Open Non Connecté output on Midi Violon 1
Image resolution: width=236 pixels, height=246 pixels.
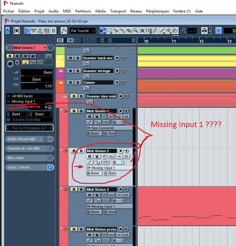[109, 128]
